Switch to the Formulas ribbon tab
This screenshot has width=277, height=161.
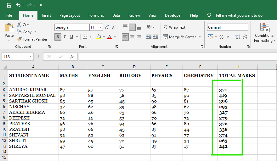pos(96,15)
